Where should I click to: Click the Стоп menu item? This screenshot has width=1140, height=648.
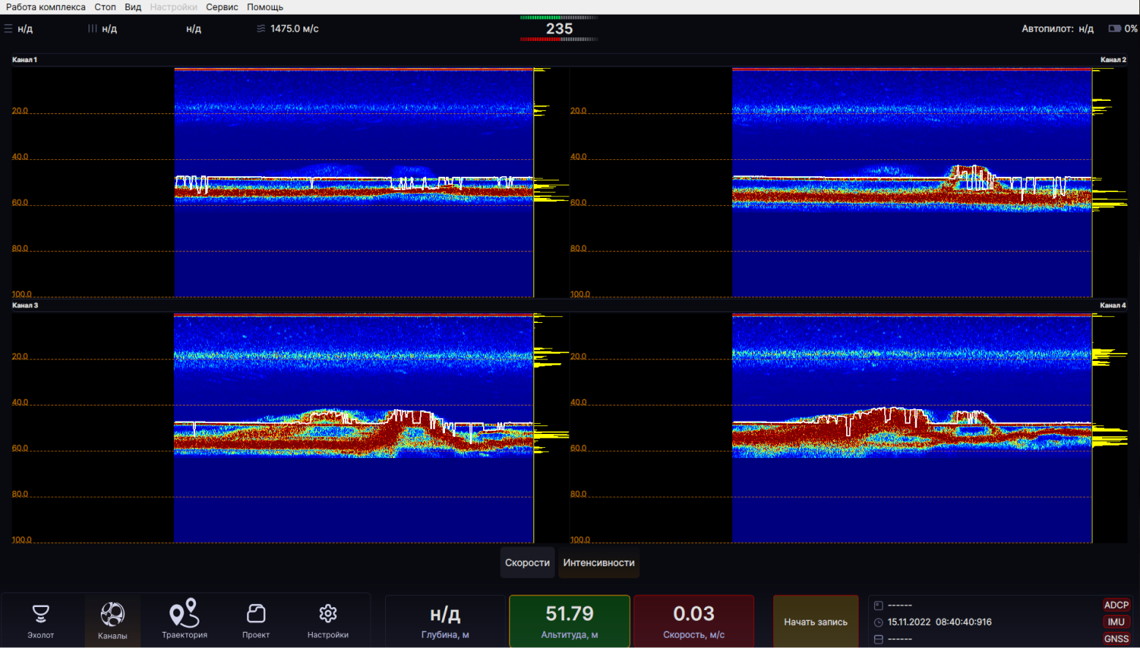tap(104, 7)
